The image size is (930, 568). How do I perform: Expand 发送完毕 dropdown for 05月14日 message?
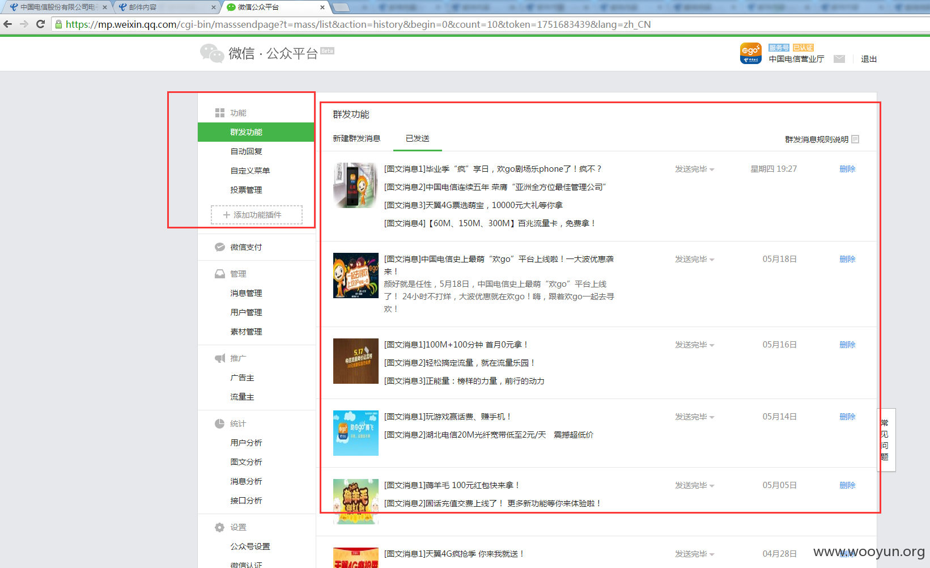[695, 417]
